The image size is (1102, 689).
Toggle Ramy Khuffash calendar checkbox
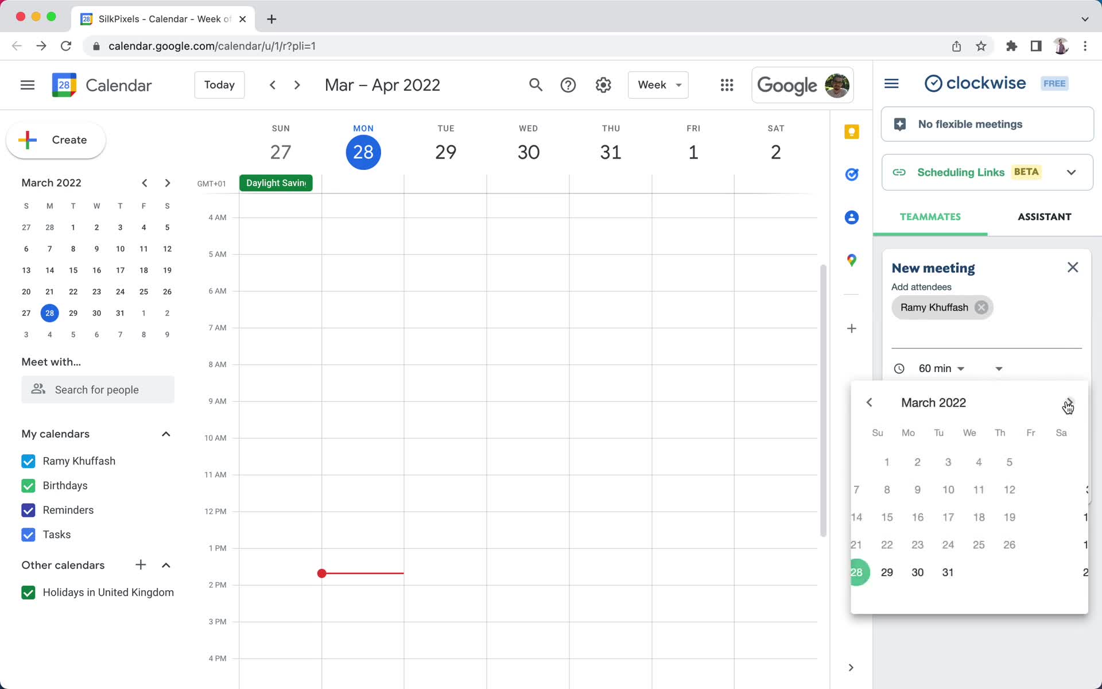pos(28,461)
